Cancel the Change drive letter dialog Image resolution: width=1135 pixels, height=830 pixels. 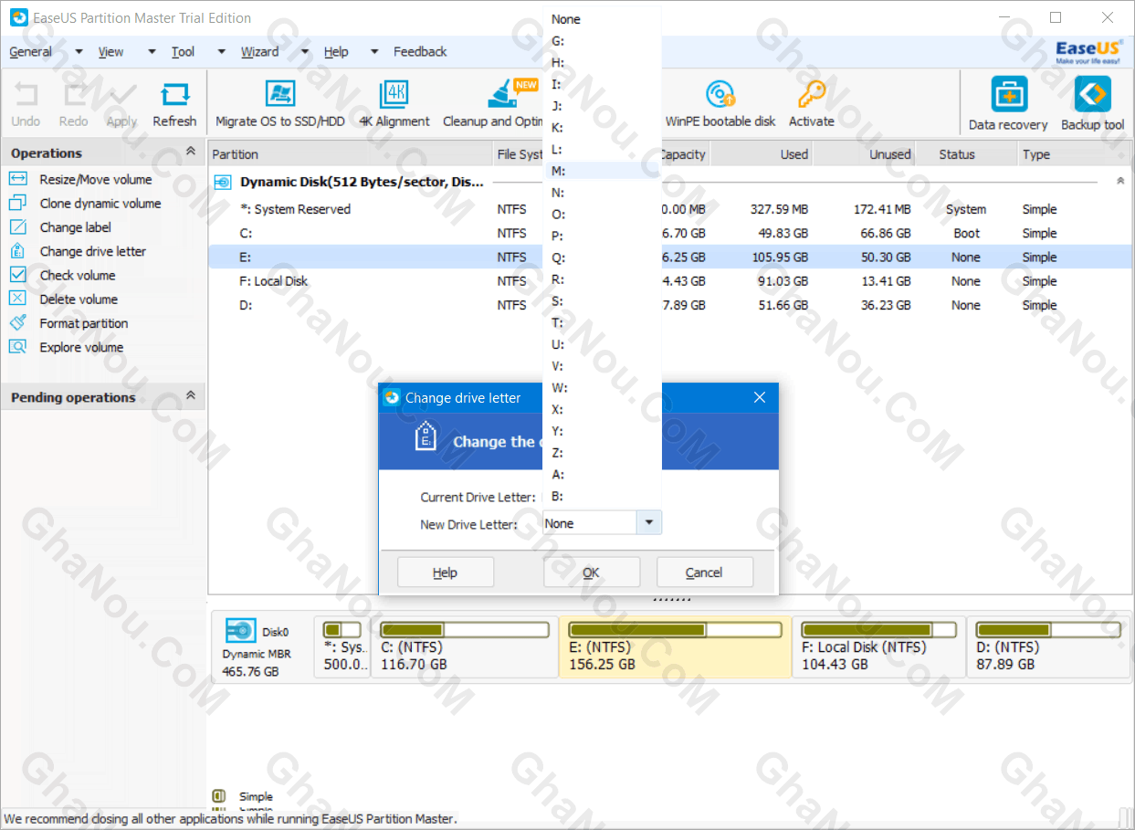pyautogui.click(x=704, y=573)
